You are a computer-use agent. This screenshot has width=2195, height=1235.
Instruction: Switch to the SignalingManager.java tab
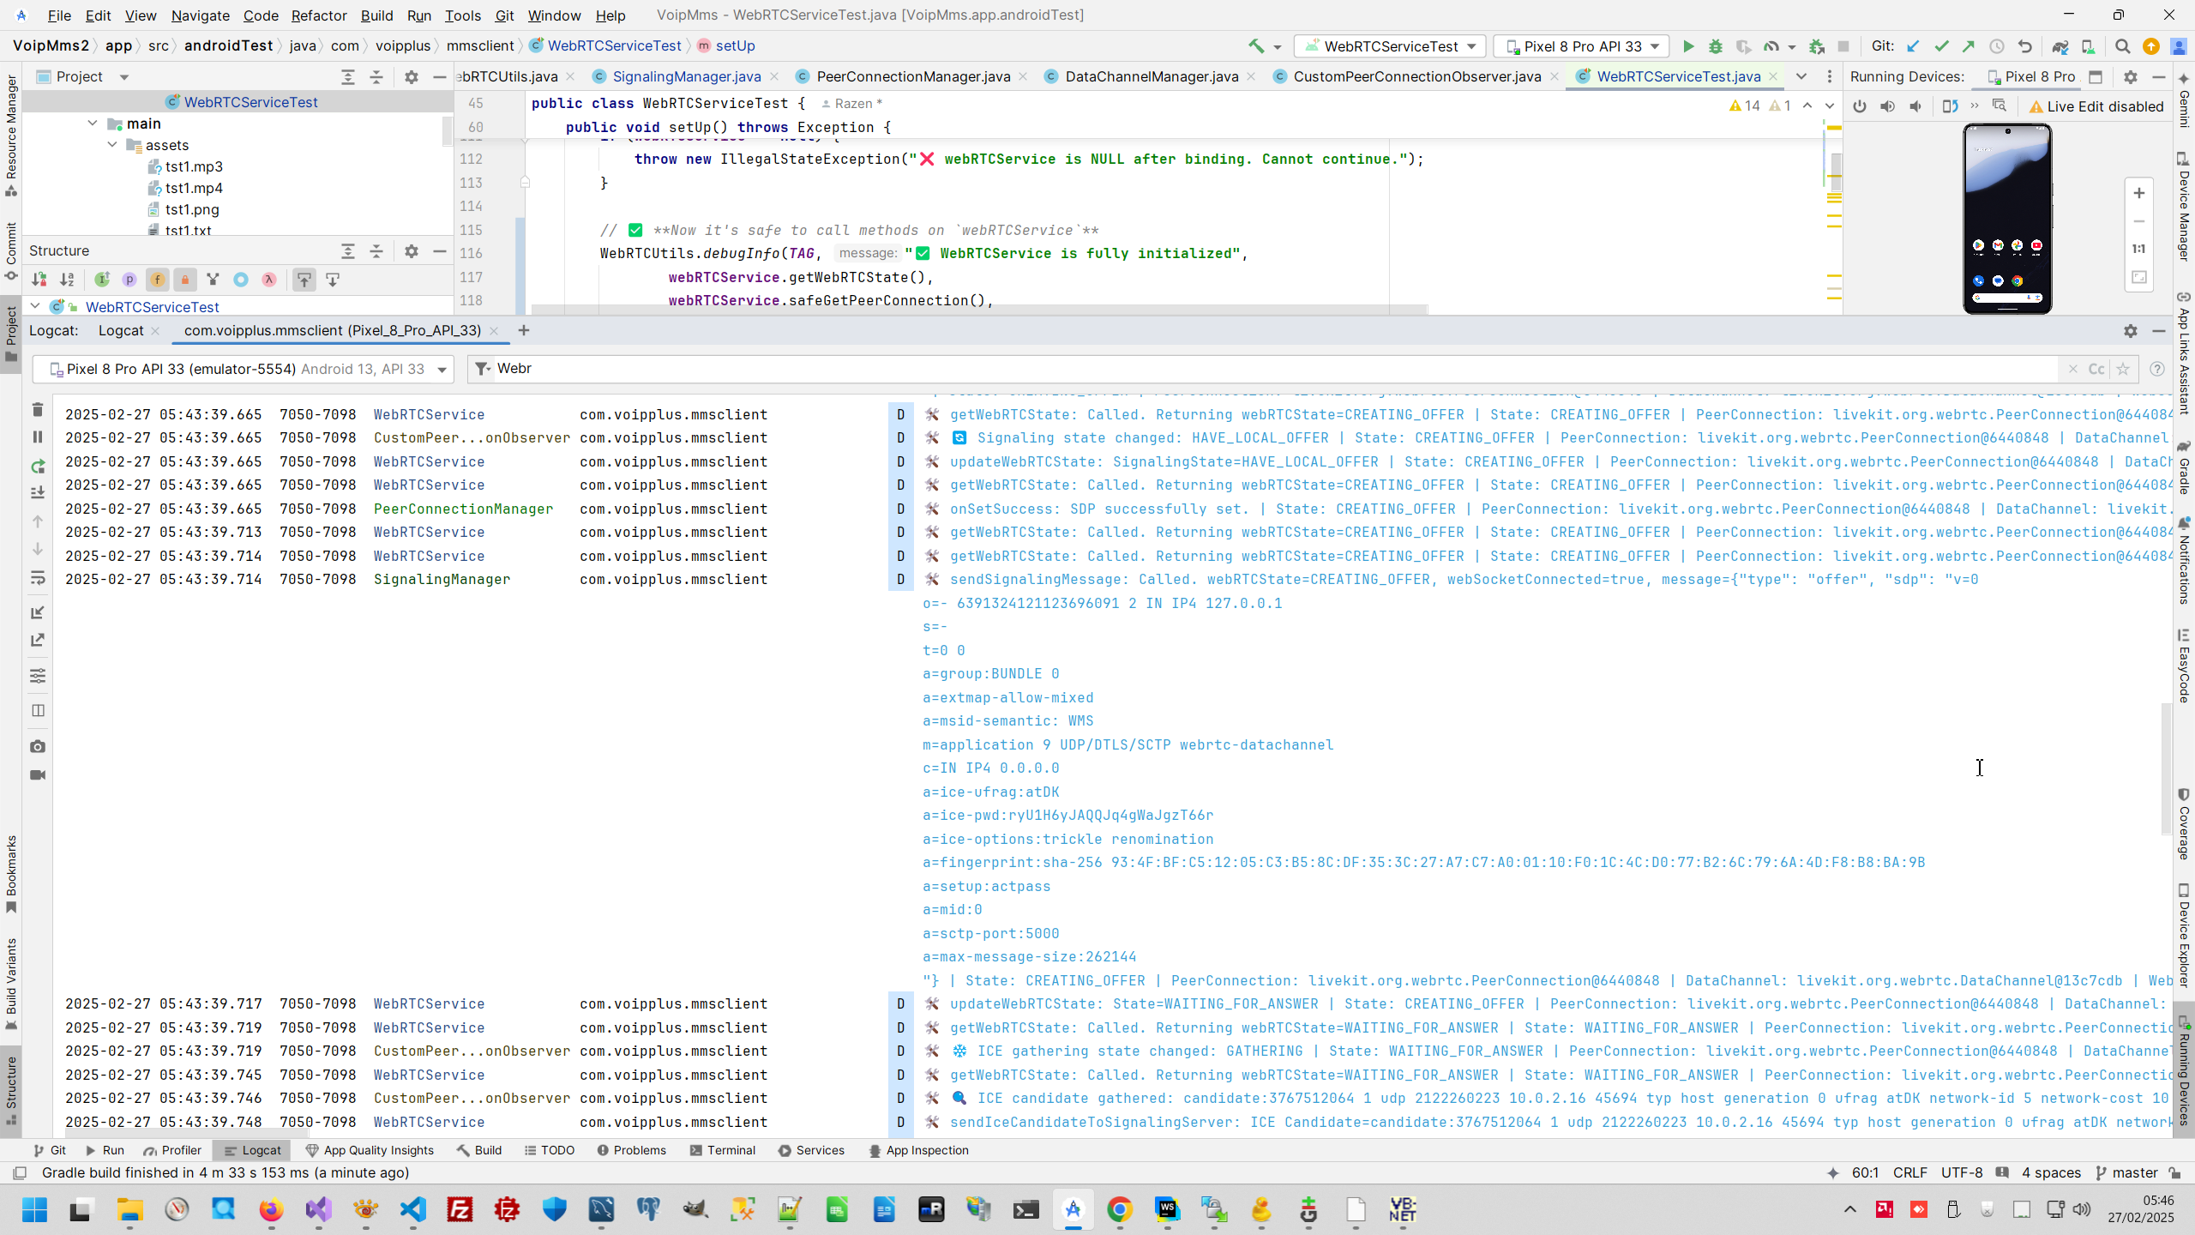[x=686, y=76]
